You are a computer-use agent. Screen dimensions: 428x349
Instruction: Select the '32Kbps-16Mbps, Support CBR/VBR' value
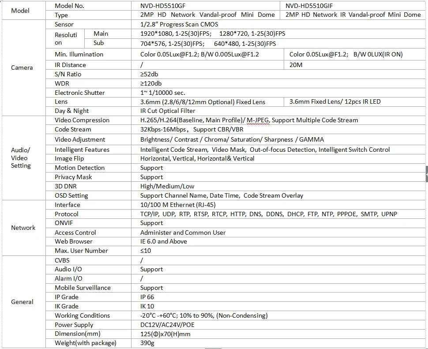[191, 129]
